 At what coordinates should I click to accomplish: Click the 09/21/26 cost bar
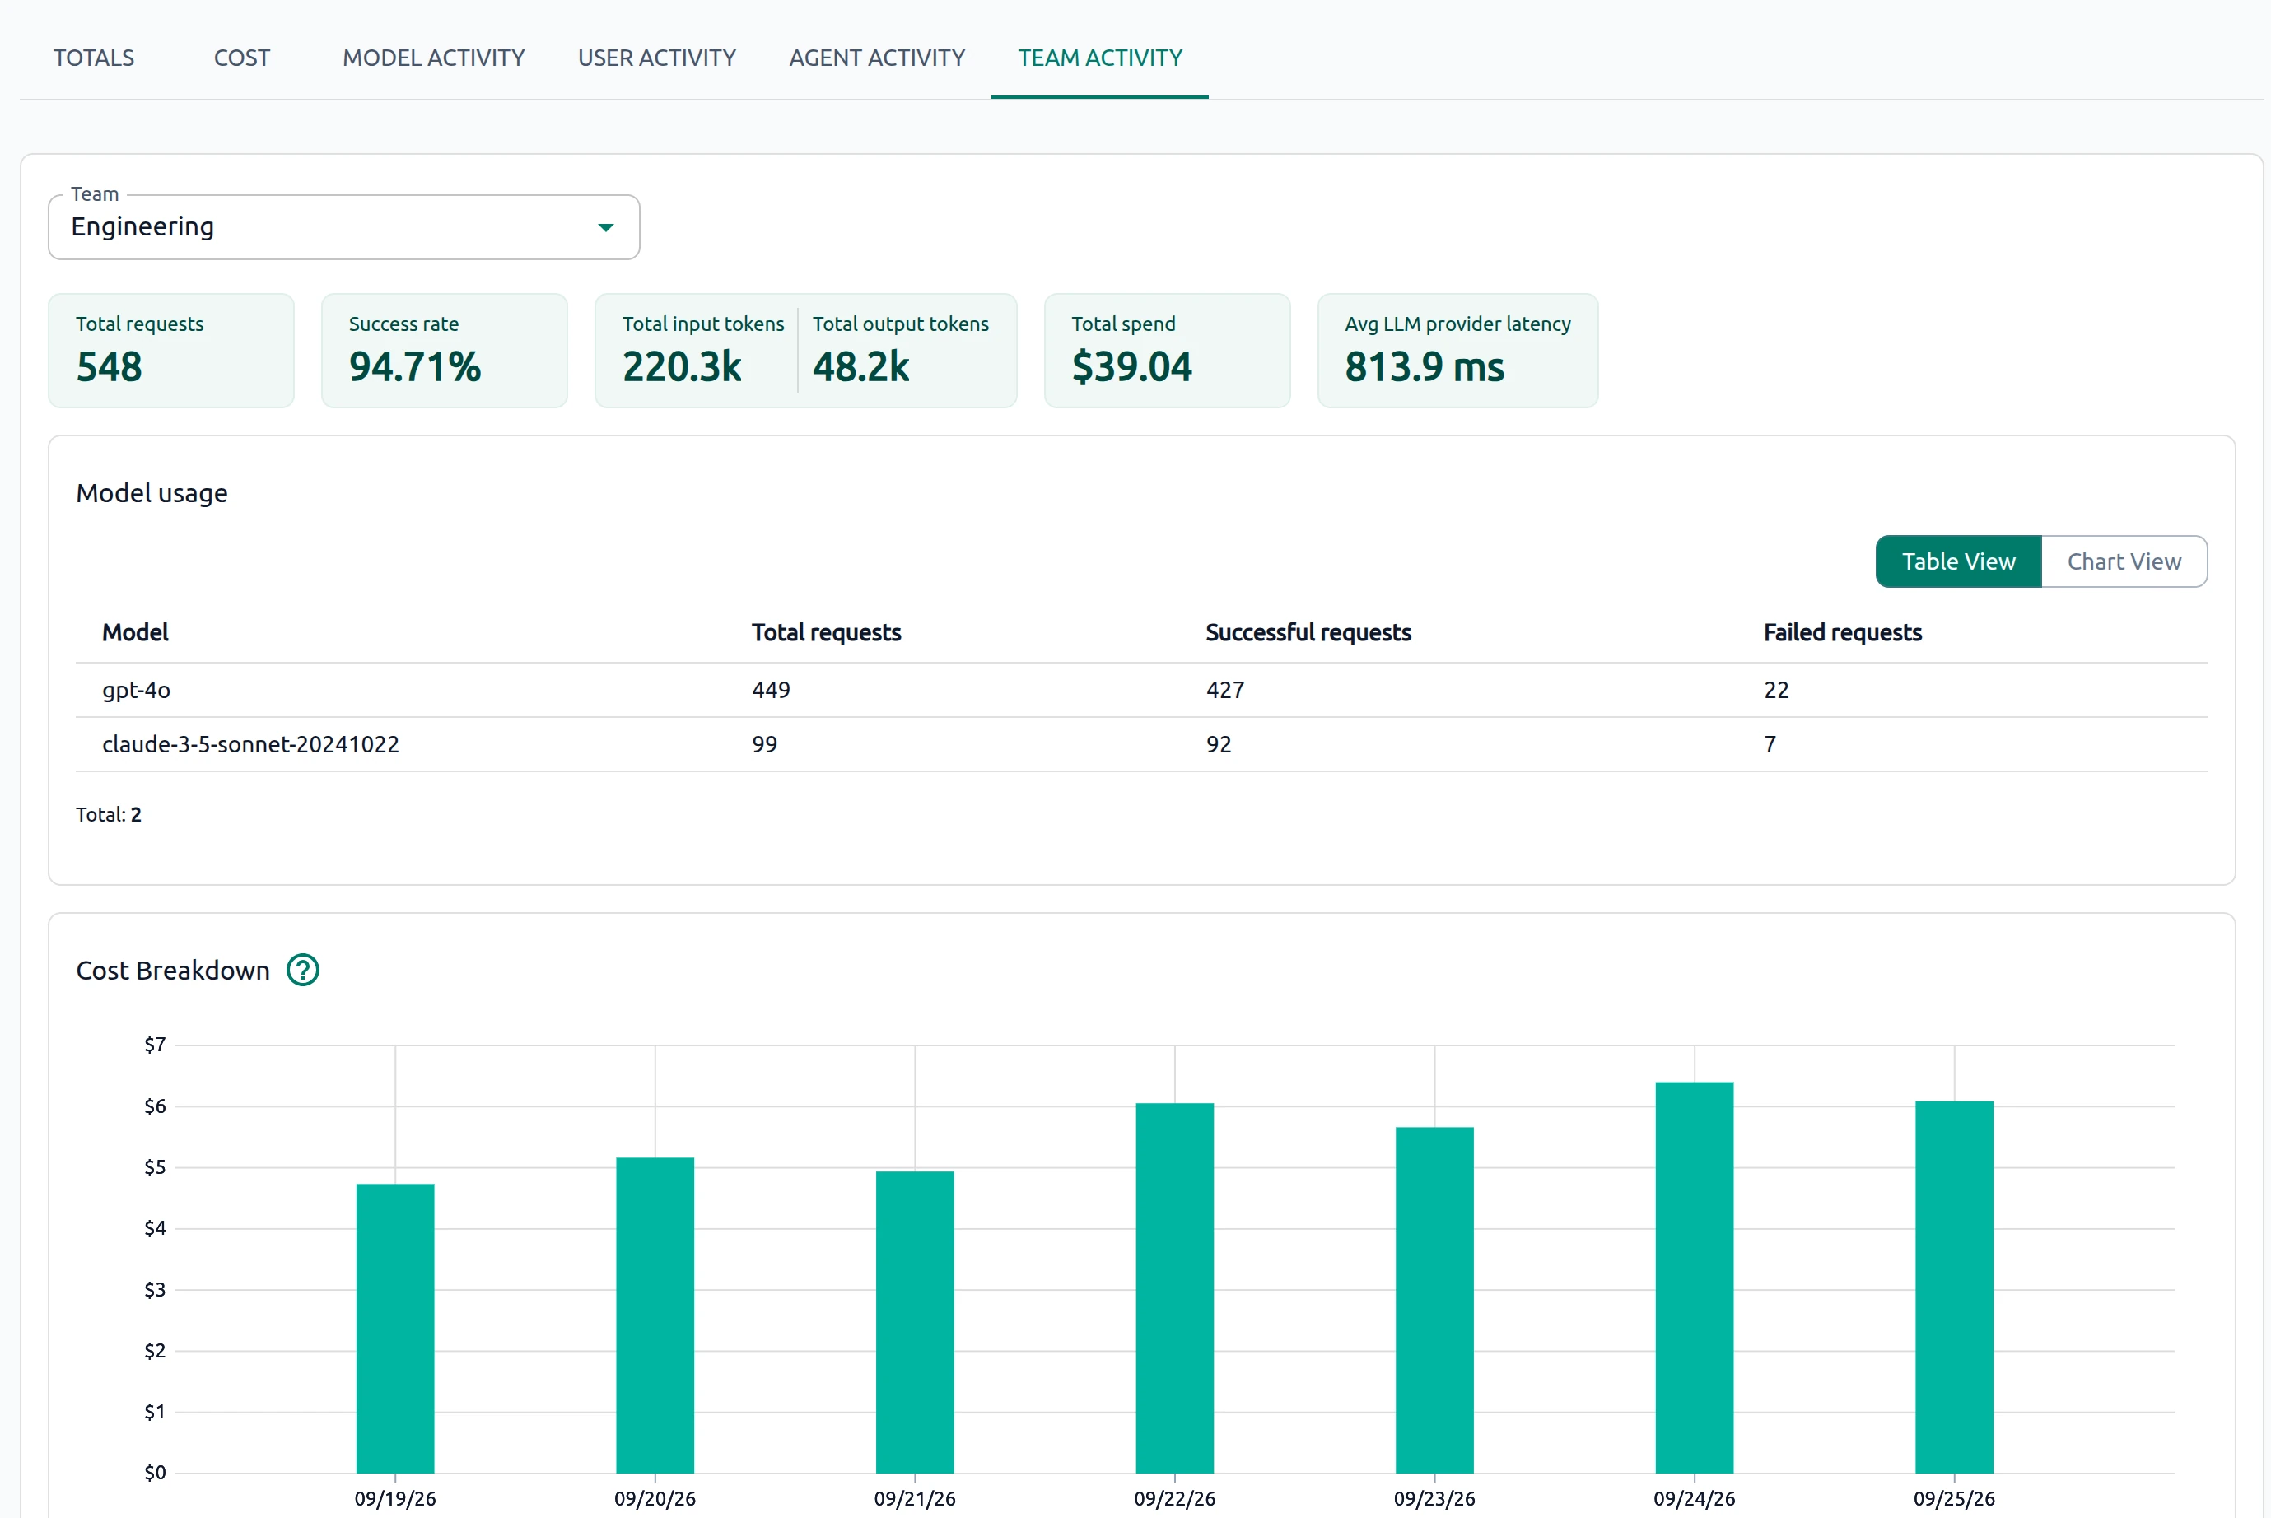pyautogui.click(x=914, y=1322)
